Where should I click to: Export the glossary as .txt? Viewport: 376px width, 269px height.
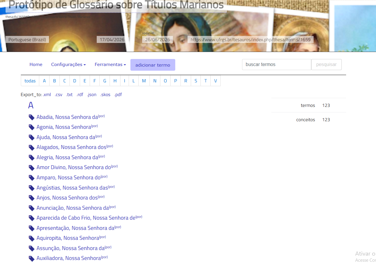coord(69,95)
